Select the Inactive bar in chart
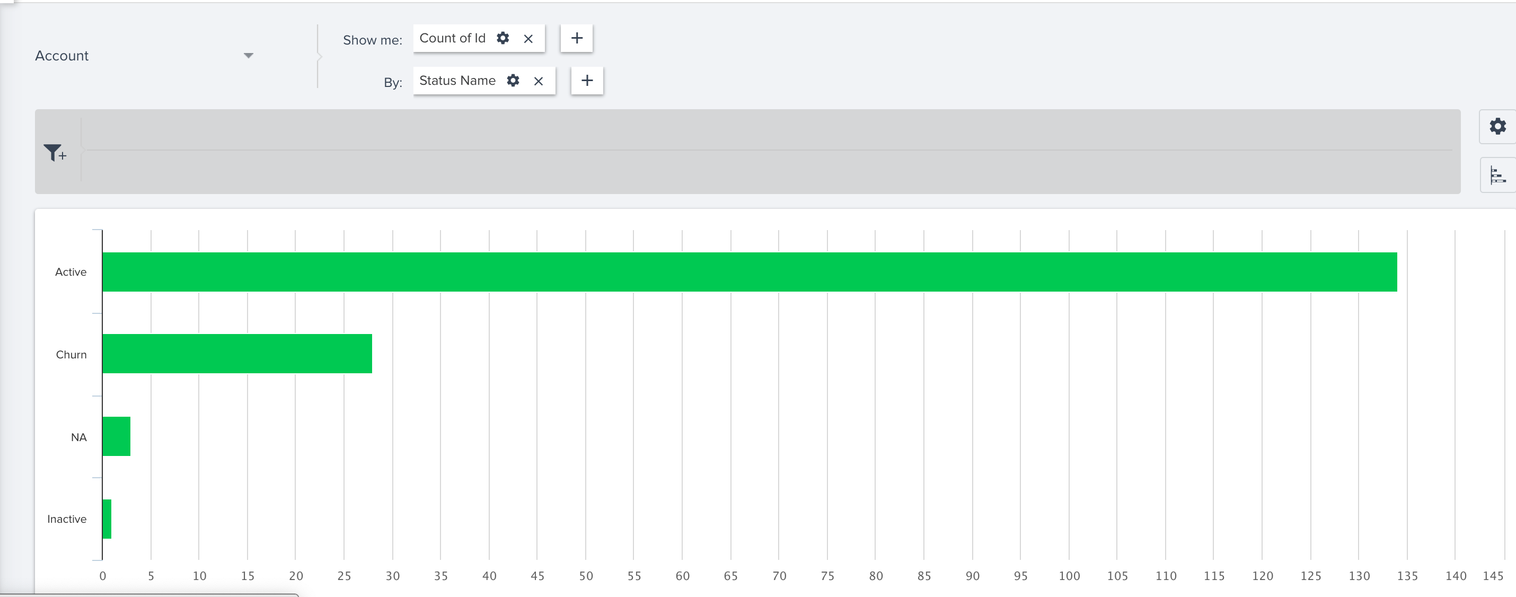This screenshot has width=1516, height=597. (107, 519)
